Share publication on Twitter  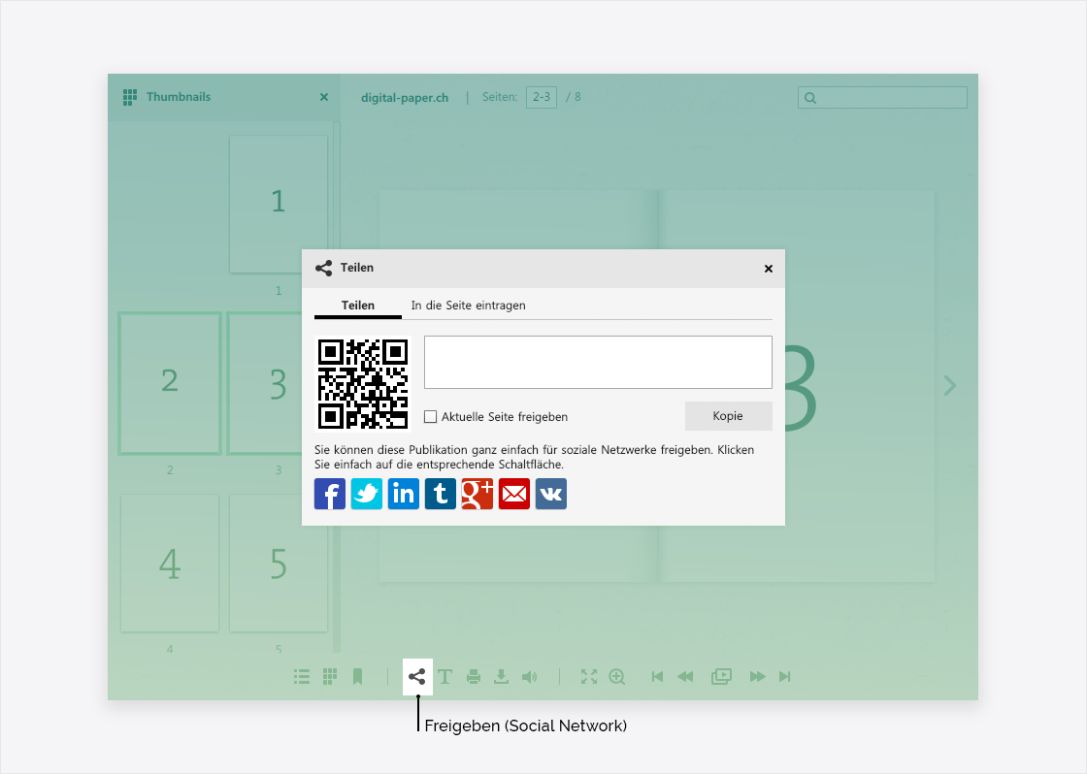367,494
